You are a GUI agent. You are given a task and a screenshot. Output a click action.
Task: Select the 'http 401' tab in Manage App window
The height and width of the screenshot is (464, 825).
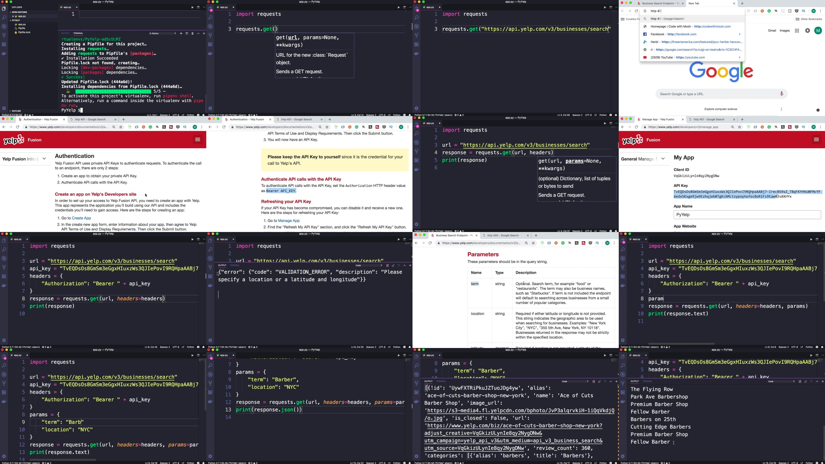(x=711, y=119)
